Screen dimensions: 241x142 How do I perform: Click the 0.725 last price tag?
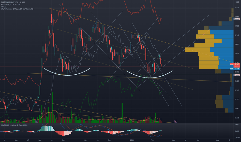pyautogui.click(x=237, y=66)
